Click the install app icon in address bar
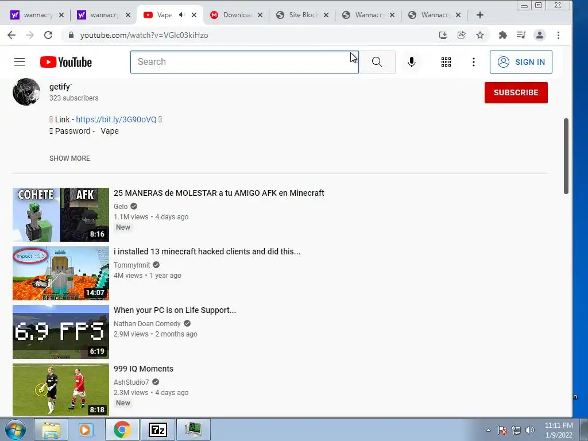This screenshot has height=441, width=588. (443, 35)
